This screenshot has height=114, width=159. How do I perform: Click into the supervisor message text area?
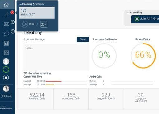click(56, 57)
